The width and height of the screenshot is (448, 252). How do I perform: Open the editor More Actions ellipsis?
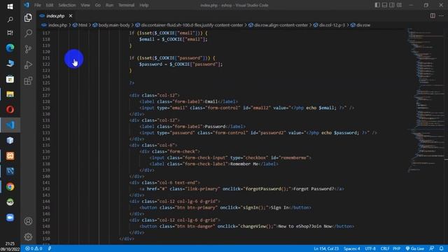[x=441, y=15]
